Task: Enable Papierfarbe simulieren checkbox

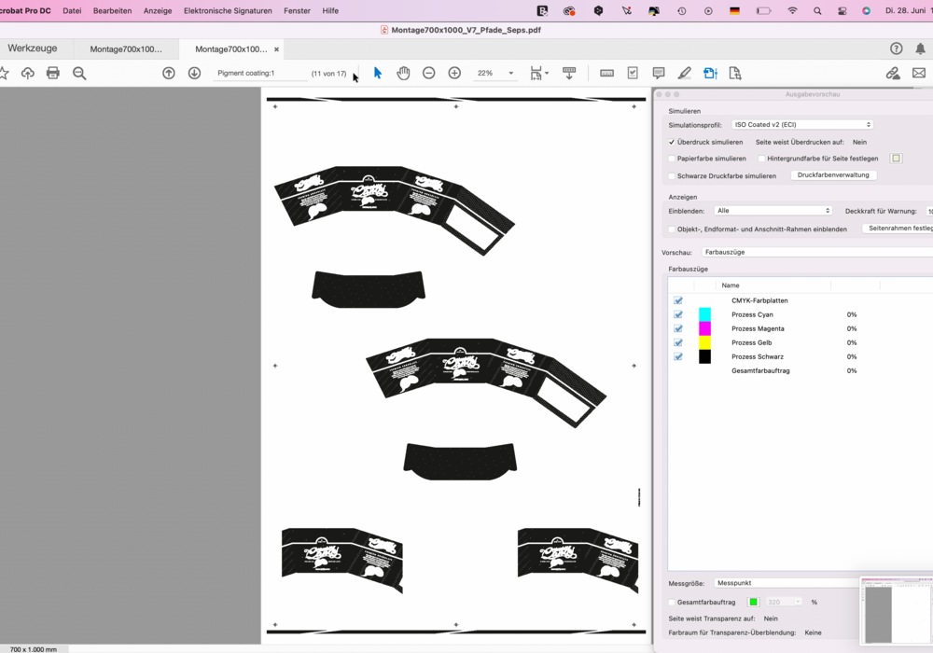Action: coord(672,159)
